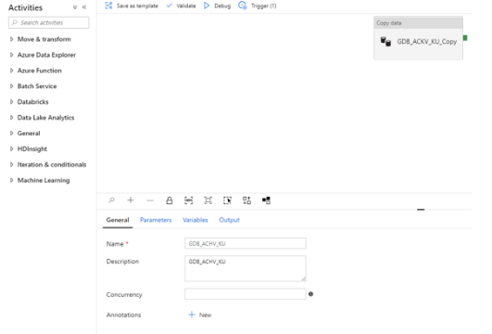Click the Validate button label
This screenshot has width=492, height=334.
coord(186,6)
